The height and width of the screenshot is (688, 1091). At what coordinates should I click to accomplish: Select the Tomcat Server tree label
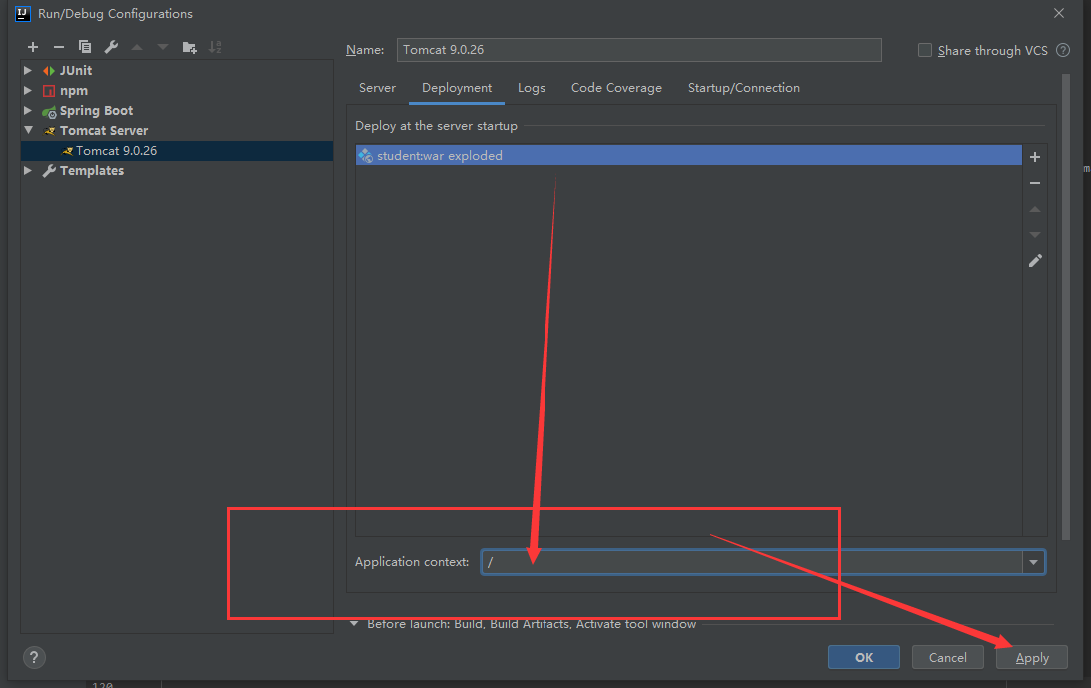(x=104, y=131)
